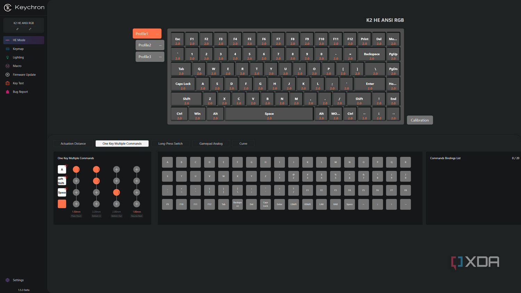This screenshot has height=293, width=521.
Task: Switch to Gamepad Analog tab
Action: (x=211, y=143)
